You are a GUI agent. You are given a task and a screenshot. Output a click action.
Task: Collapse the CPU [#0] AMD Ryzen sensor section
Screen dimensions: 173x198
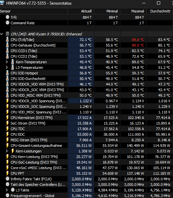[2, 34]
